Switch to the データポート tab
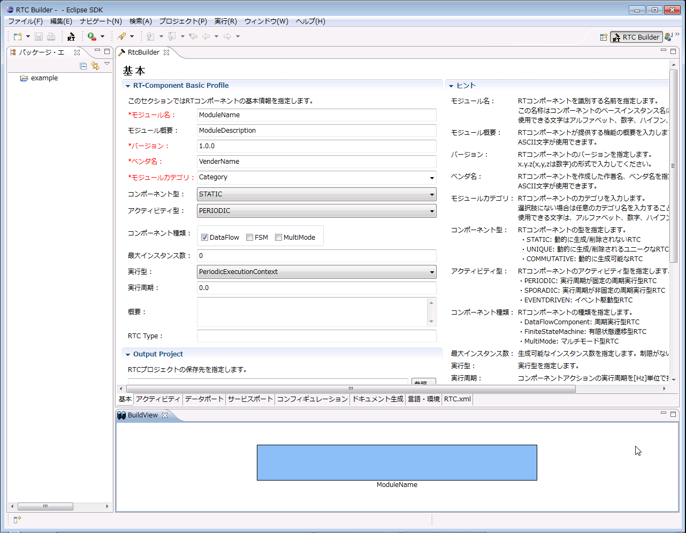686x533 pixels. click(x=204, y=399)
